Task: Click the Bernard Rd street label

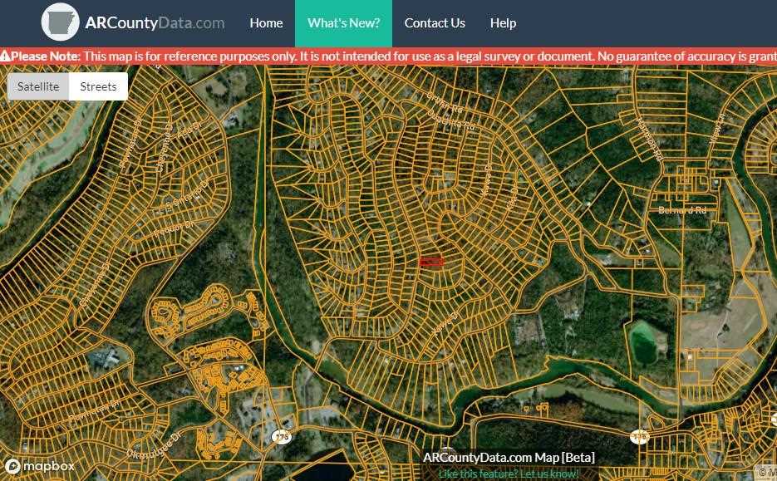Action: click(681, 210)
